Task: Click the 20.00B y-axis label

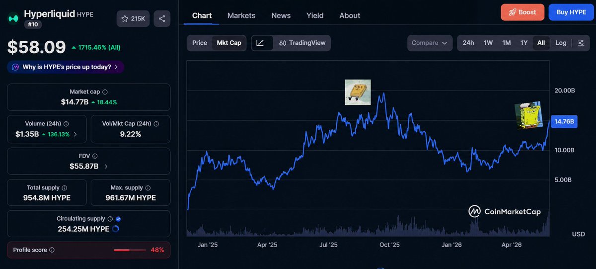Action: click(565, 91)
